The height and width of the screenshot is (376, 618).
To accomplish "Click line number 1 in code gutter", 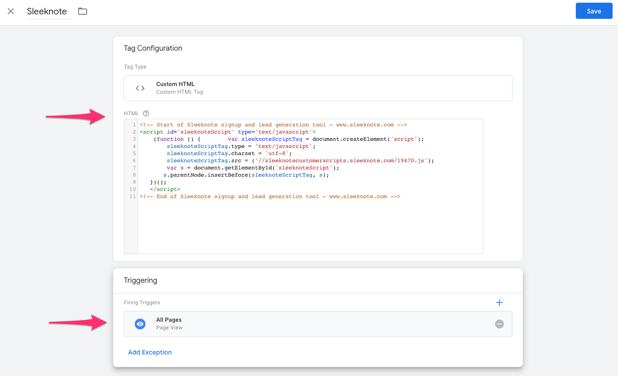I will click(134, 125).
